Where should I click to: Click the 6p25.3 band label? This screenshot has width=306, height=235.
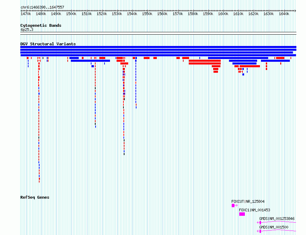(27, 30)
